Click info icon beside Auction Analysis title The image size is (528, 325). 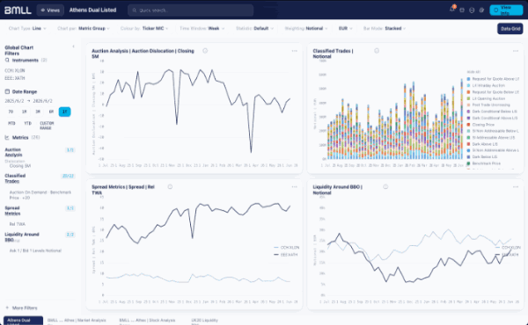coord(205,51)
